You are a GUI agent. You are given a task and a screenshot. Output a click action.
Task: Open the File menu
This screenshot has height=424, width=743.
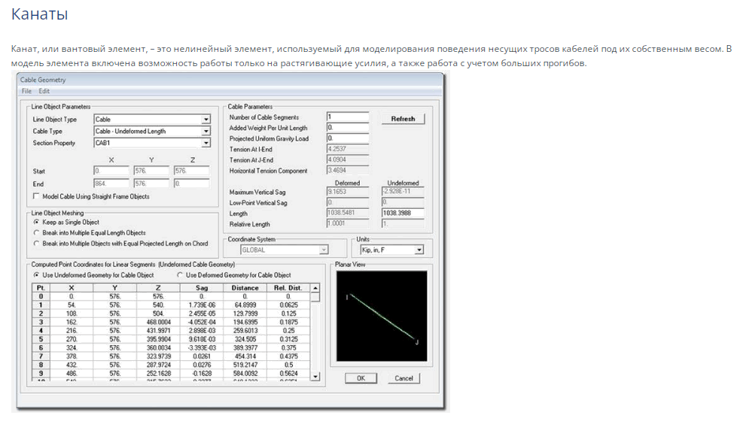pyautogui.click(x=26, y=91)
